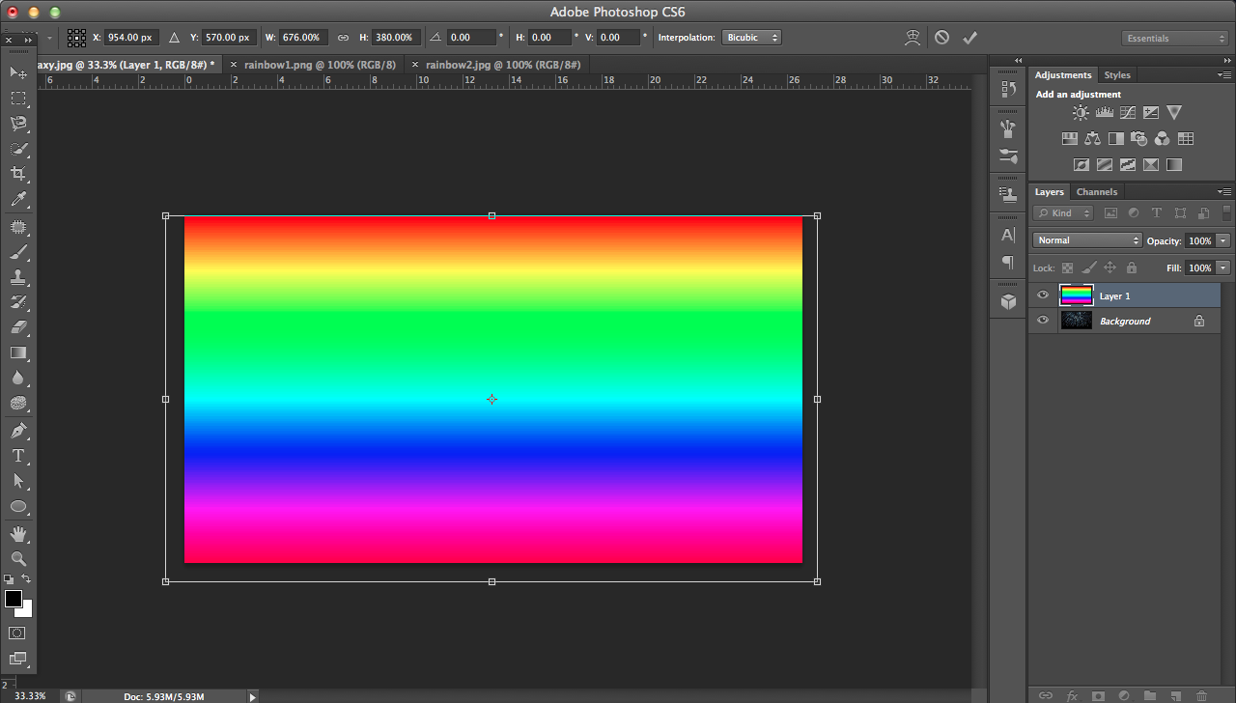
Task: Select the Eyedropper tool
Action: (x=18, y=200)
